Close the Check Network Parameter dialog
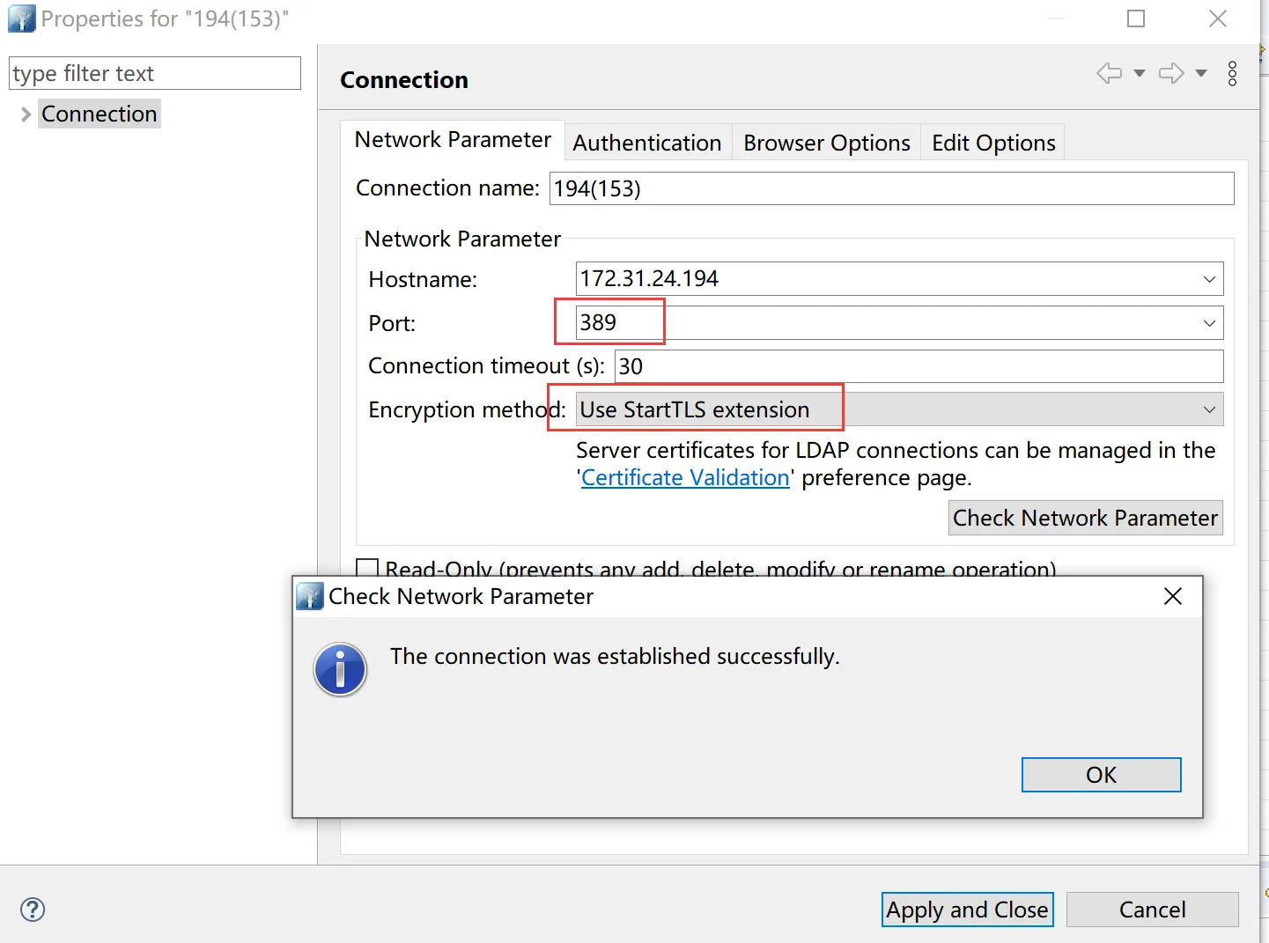Screen dimensions: 1269x943 (x=1172, y=596)
